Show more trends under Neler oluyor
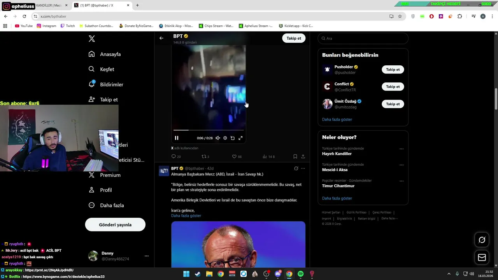Screen dimensions: 498x280 tap(337, 198)
